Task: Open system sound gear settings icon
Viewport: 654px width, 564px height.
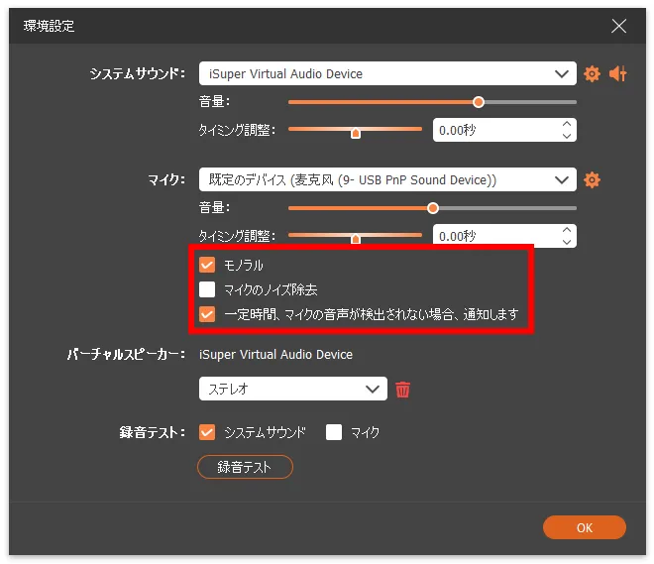Action: 593,73
